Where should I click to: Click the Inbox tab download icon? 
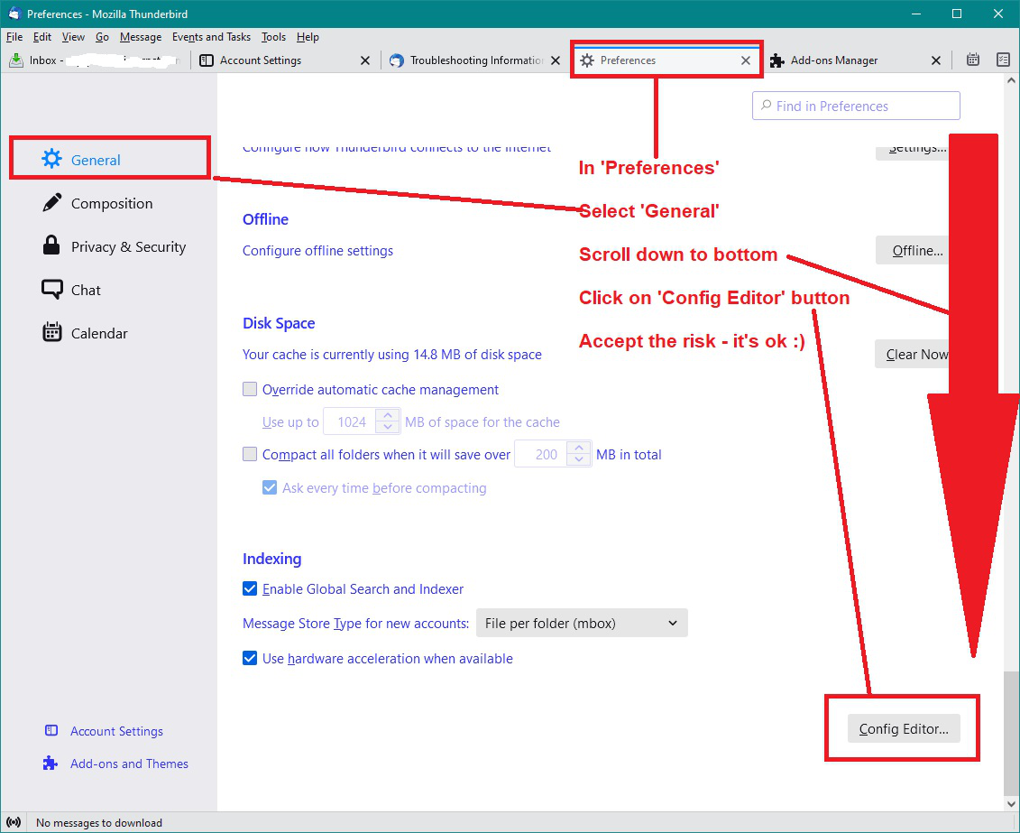[x=16, y=60]
